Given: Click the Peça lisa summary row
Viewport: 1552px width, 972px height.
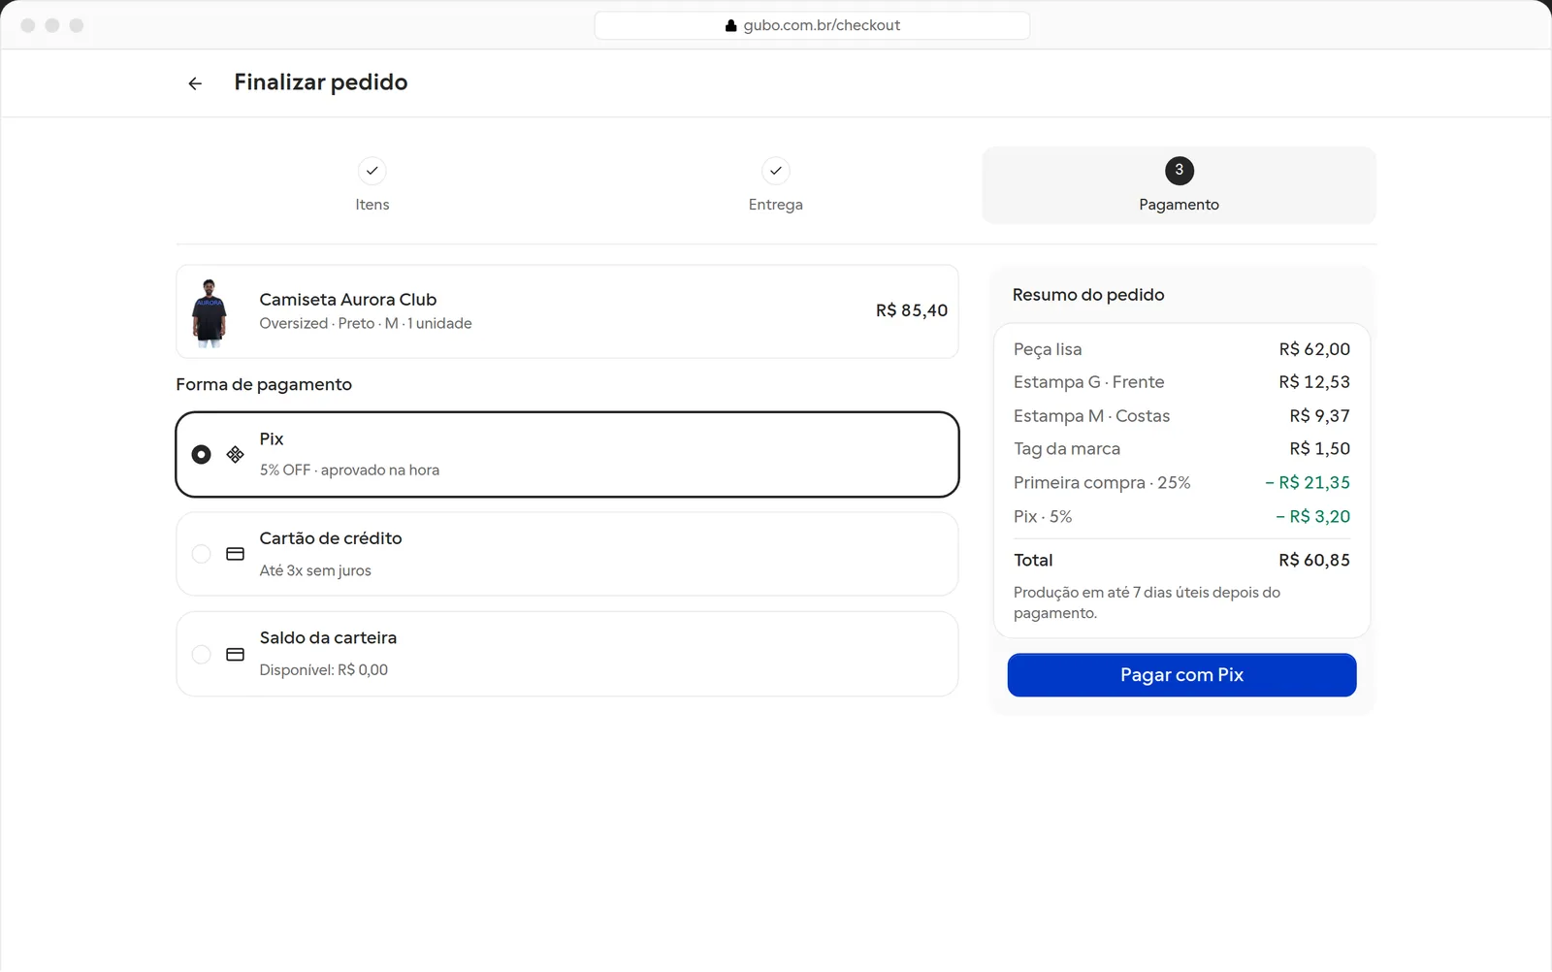Looking at the screenshot, I should 1181,349.
